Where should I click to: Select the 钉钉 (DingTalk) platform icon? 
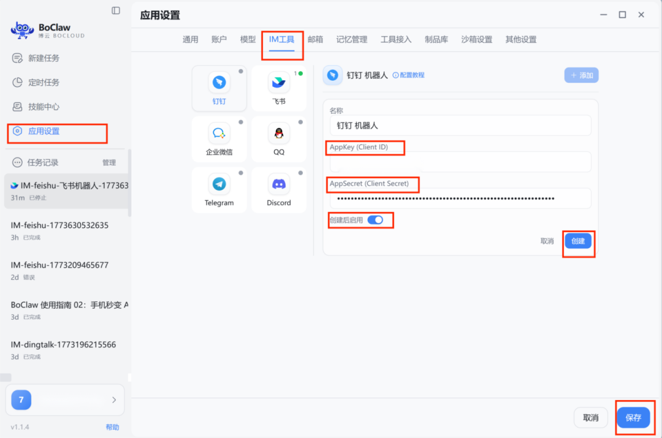click(x=219, y=88)
